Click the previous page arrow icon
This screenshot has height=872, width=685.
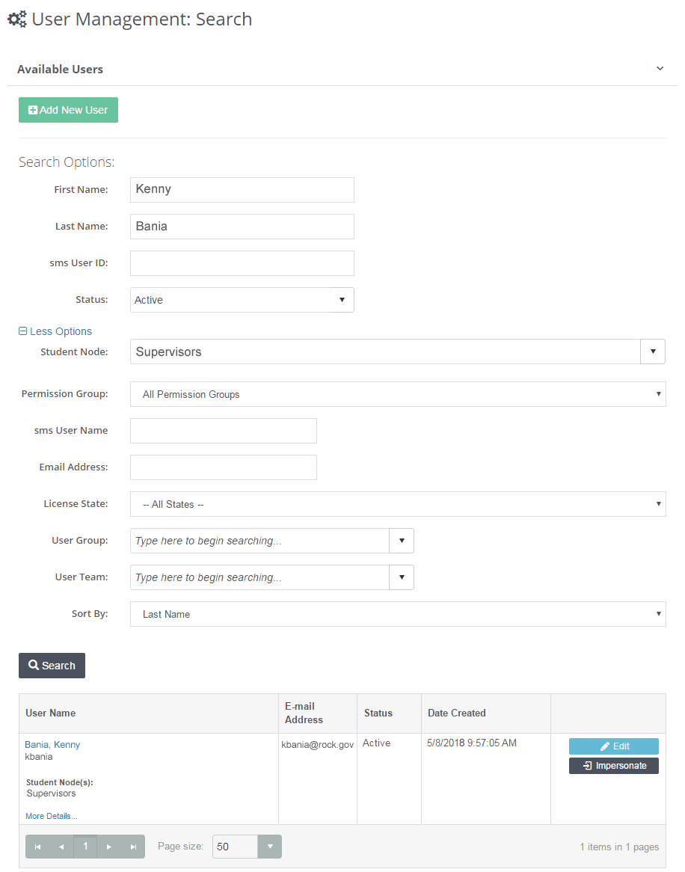(x=61, y=846)
